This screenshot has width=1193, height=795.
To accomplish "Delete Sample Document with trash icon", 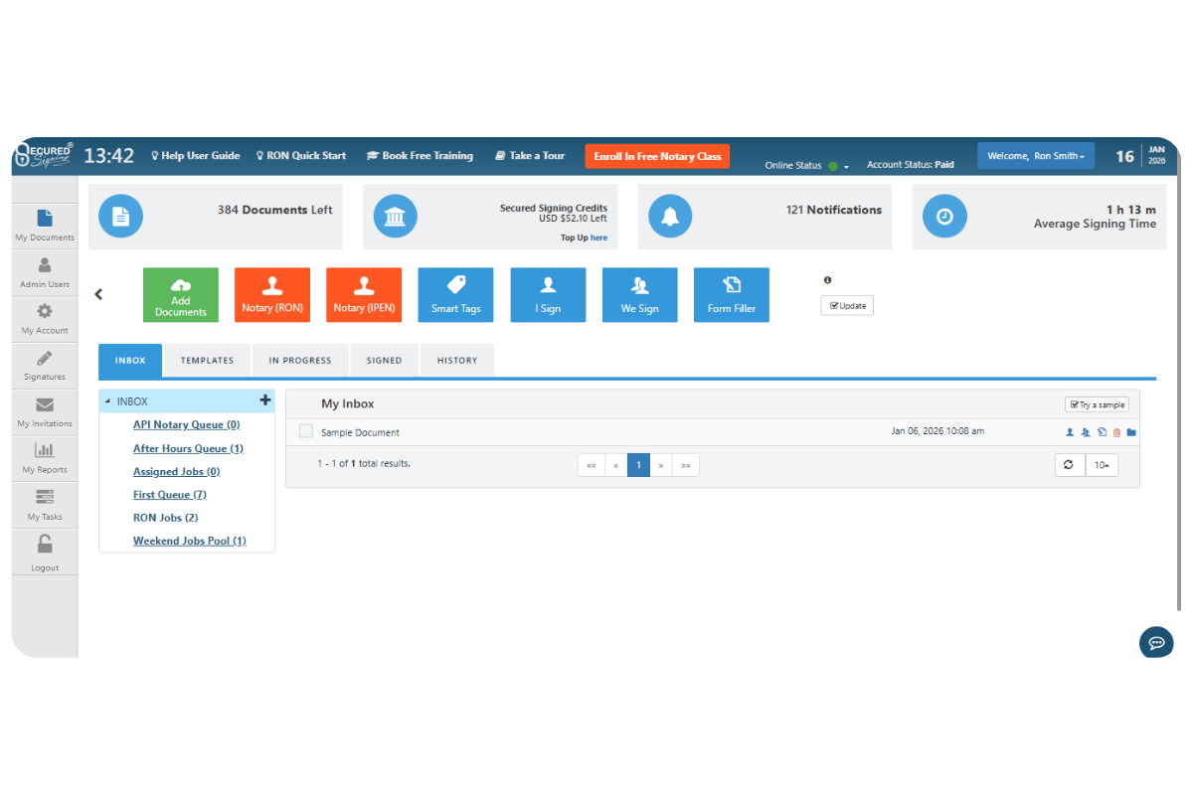I will tap(1116, 432).
